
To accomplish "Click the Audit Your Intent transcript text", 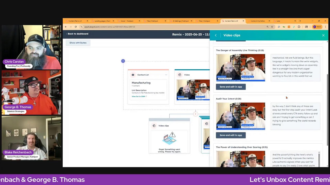I will 295,115.
